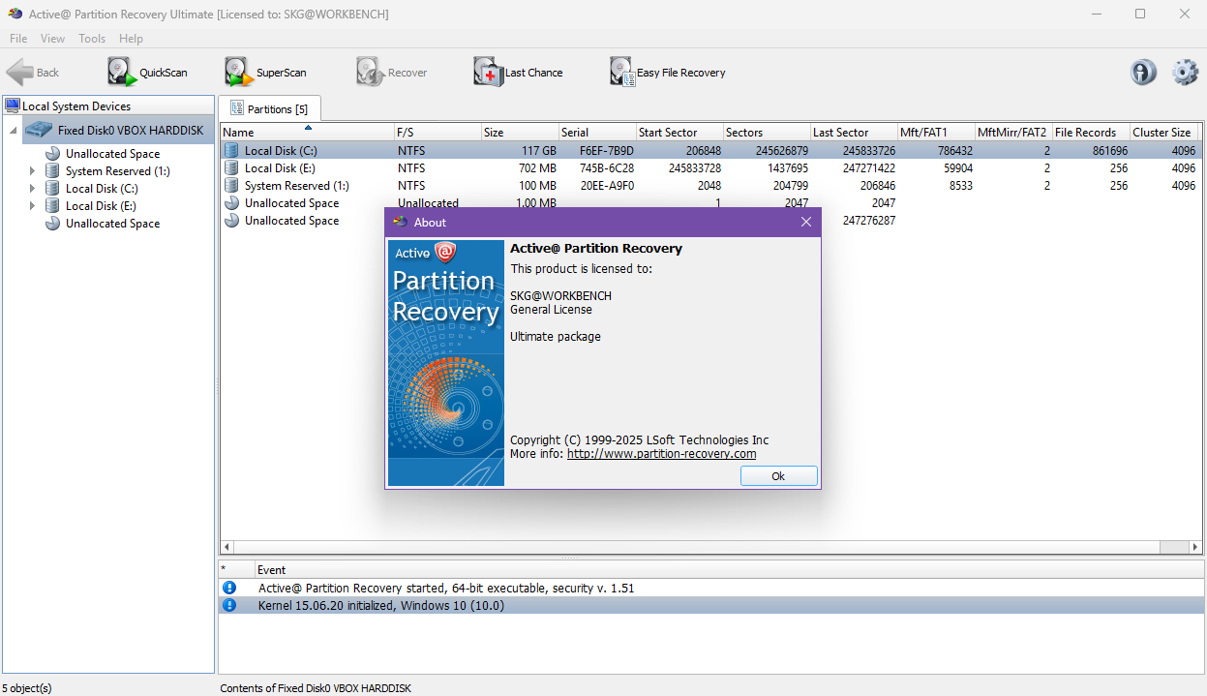Screen dimensions: 1207x696
Task: Sort the partitions list by Name column
Action: click(x=306, y=132)
